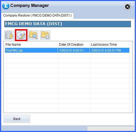Click the disc with pencil icon

[21, 35]
